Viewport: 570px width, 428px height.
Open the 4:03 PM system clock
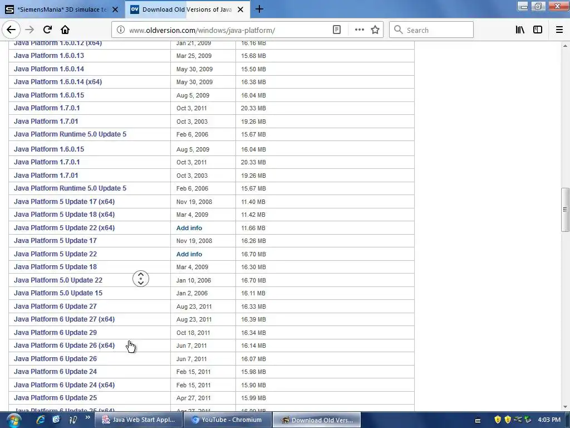click(549, 420)
